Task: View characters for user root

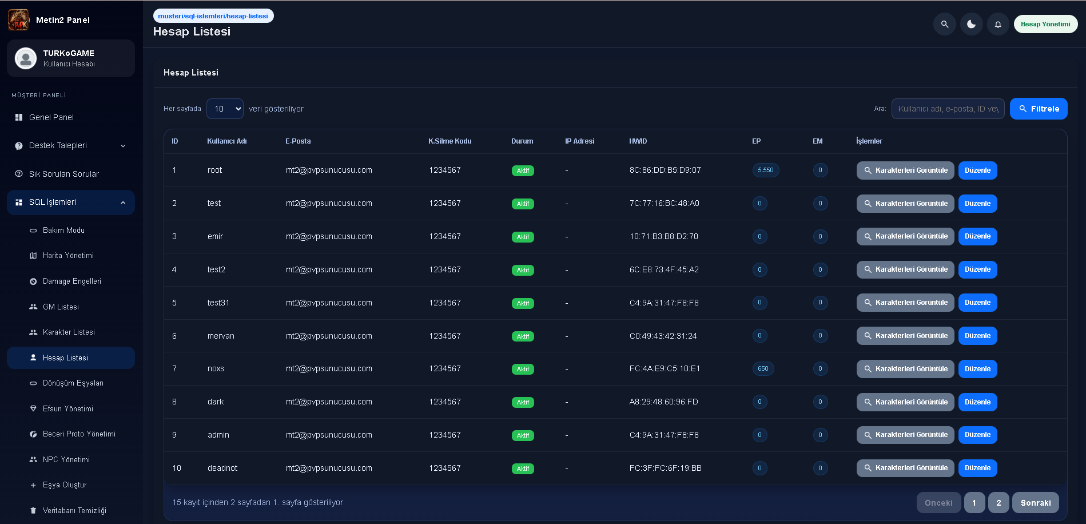Action: [x=905, y=170]
